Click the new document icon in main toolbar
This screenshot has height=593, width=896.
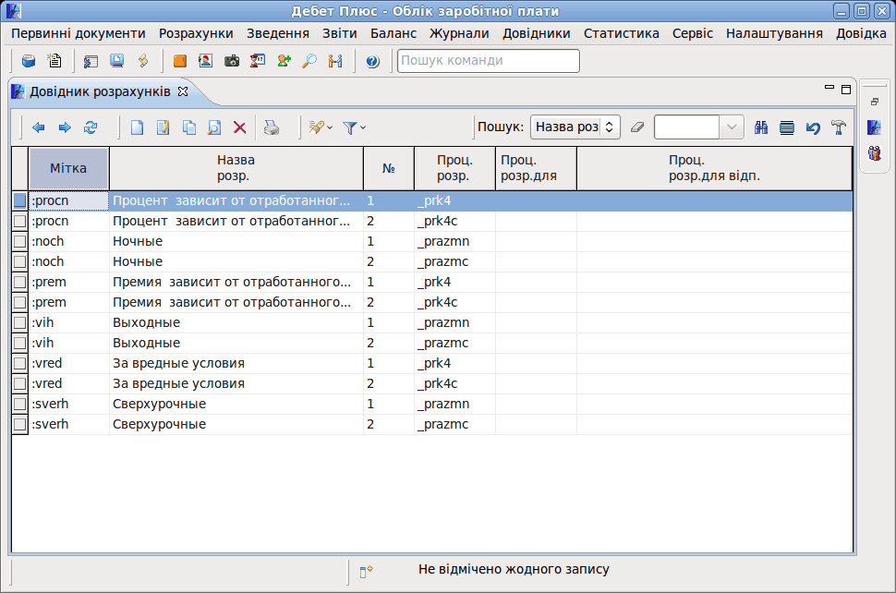(54, 61)
